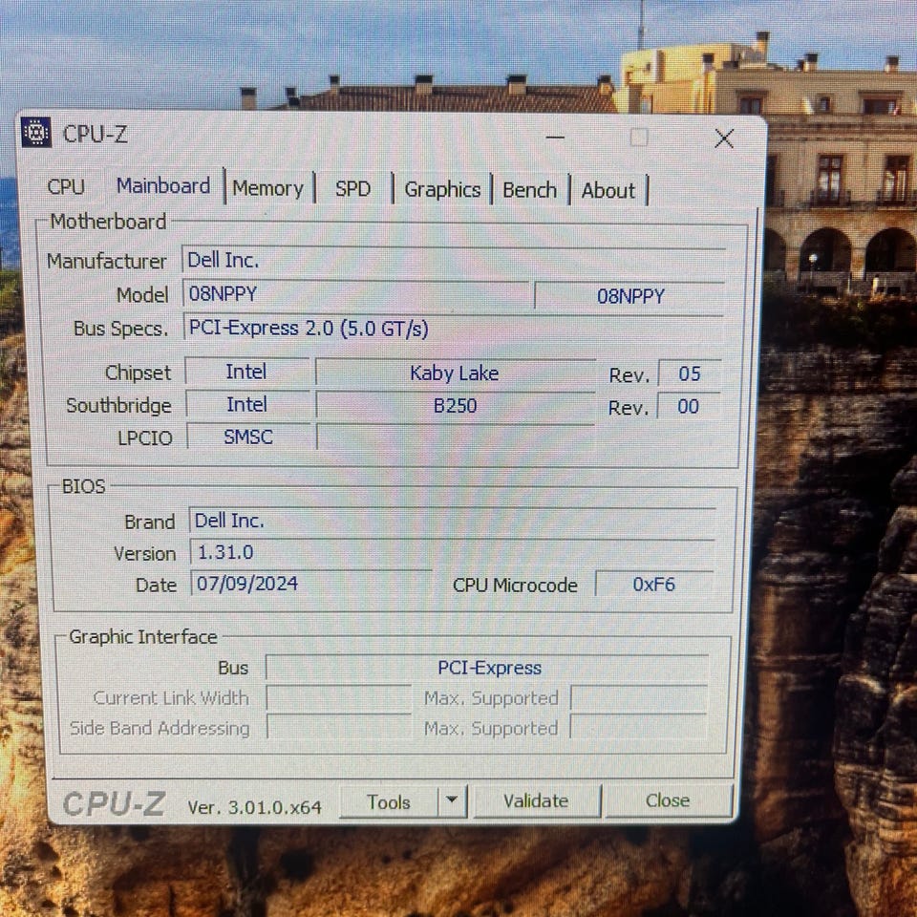This screenshot has height=917, width=917.
Task: Click the Southbridge Rev. 00 field
Action: tap(689, 407)
